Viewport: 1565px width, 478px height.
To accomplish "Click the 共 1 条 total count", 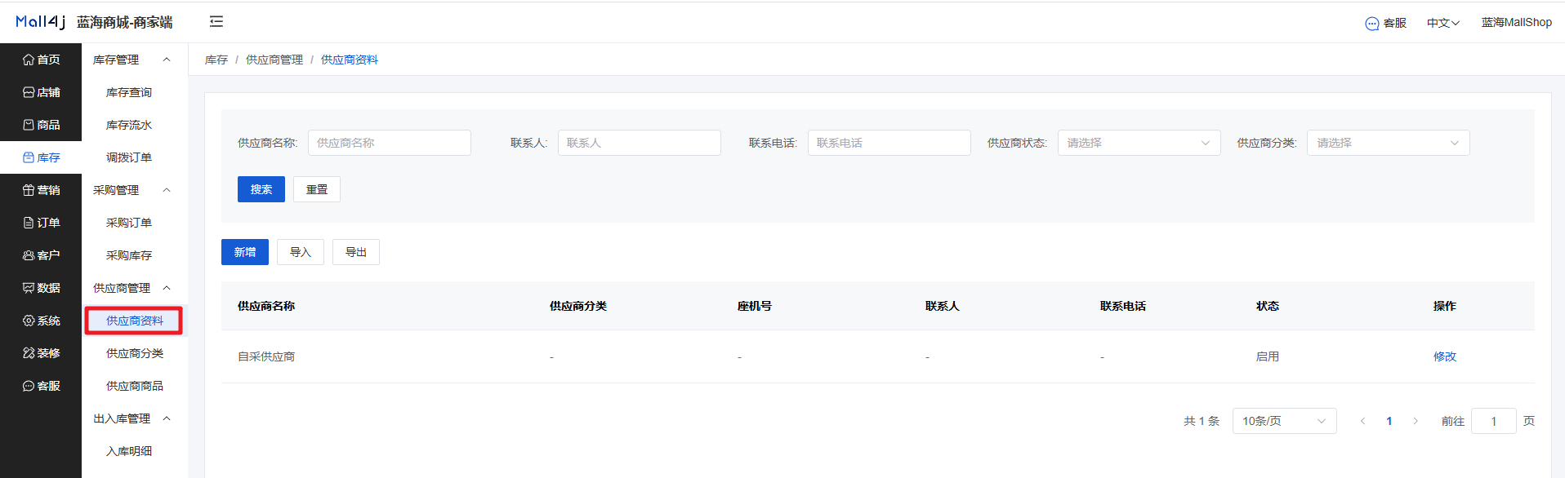I will [1202, 421].
